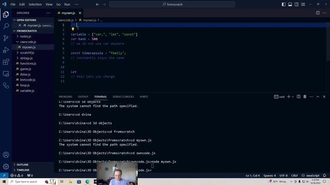Change indentation via Spaces: 4
The image size is (330, 185).
pos(269,175)
